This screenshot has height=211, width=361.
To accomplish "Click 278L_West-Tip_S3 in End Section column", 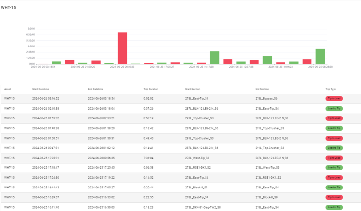I will pos(267,168).
